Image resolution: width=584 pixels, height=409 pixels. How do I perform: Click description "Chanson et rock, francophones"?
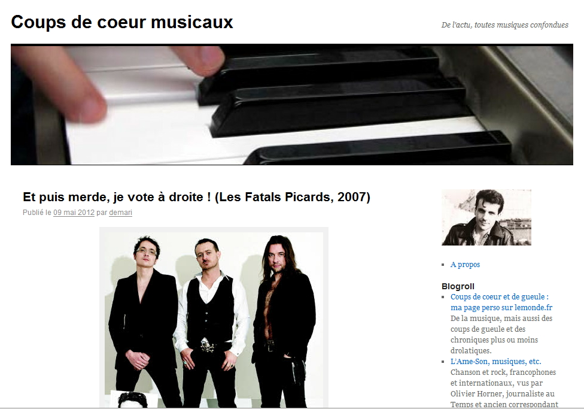503,372
